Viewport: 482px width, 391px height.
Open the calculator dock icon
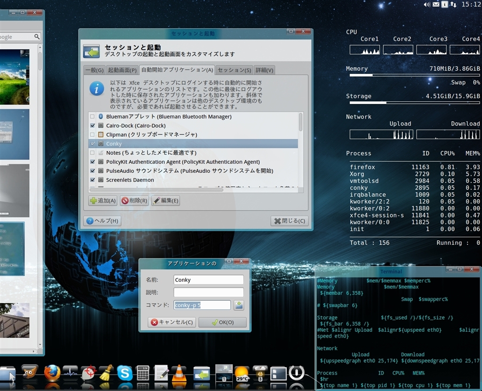(143, 373)
